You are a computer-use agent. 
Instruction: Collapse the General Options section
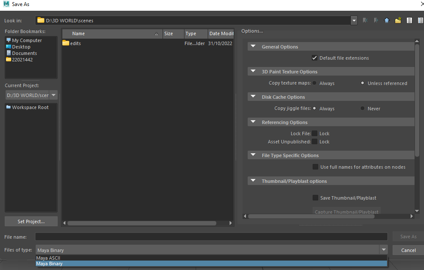(253, 46)
